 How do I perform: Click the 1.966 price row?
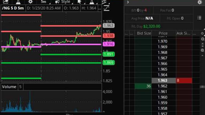(162, 64)
